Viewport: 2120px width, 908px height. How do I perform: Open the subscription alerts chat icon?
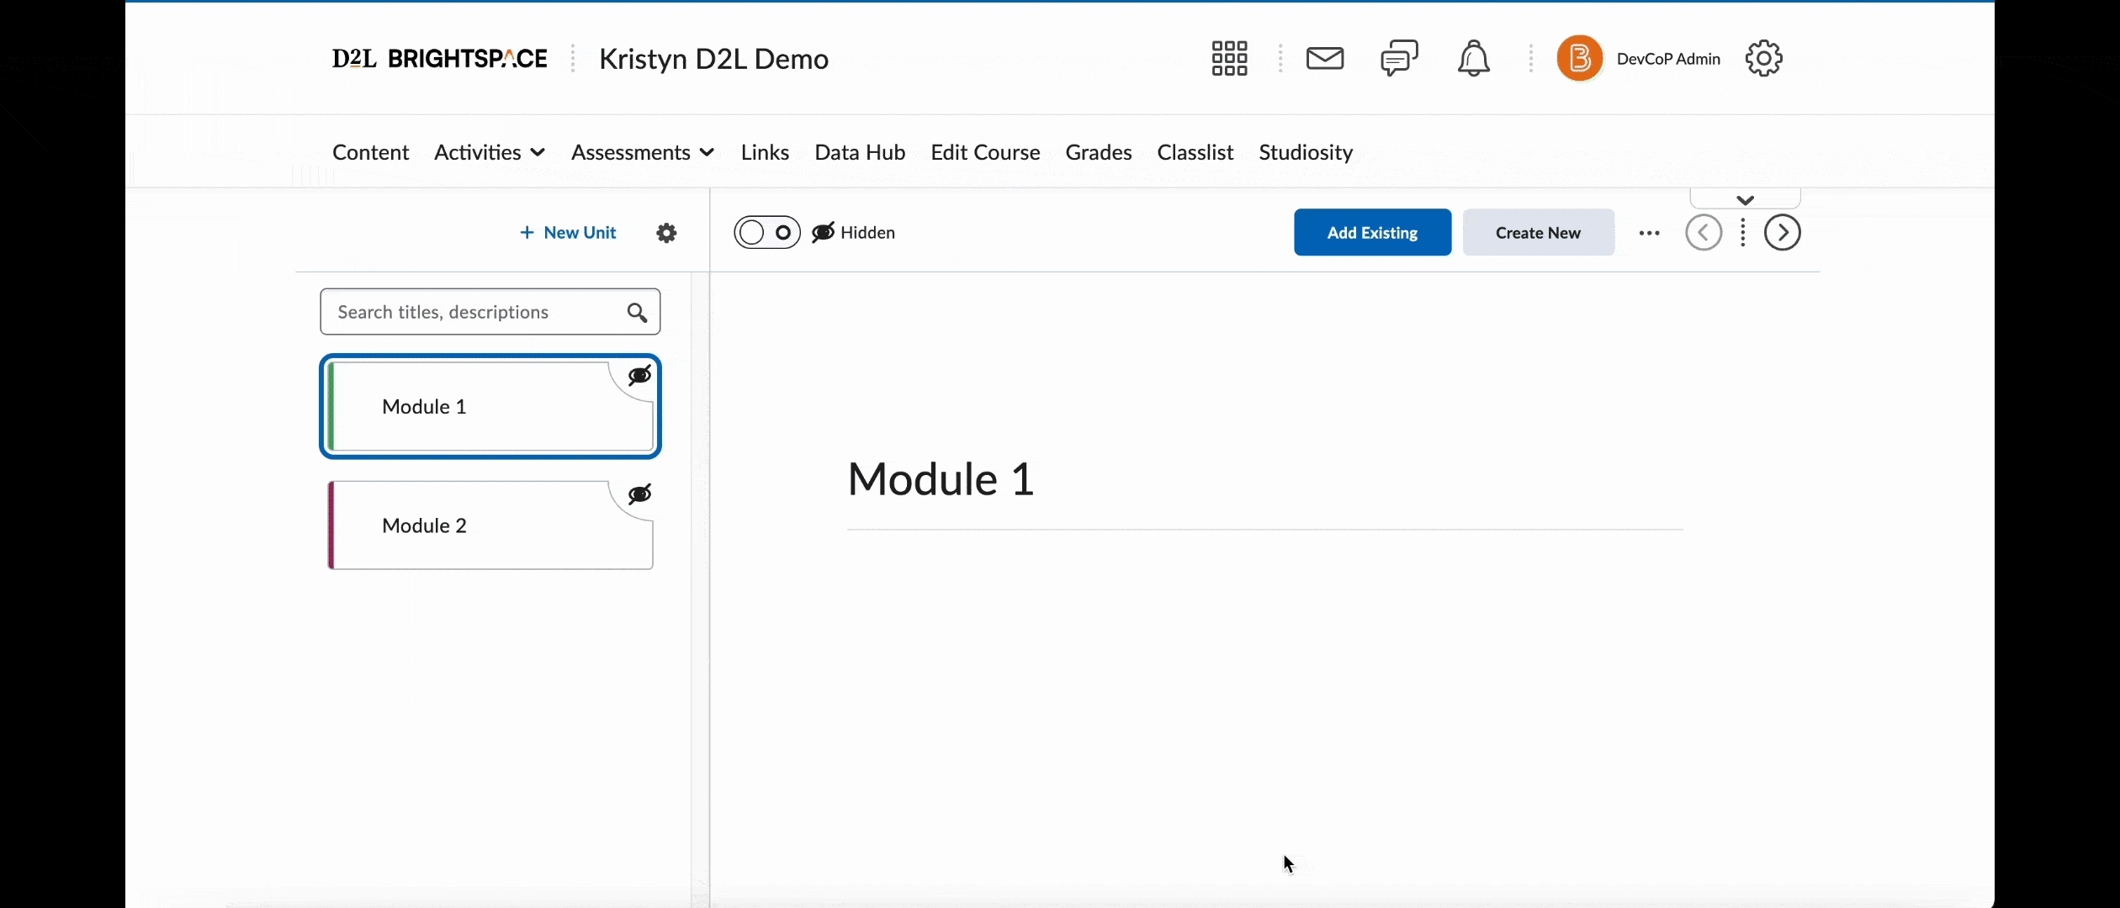1399,59
